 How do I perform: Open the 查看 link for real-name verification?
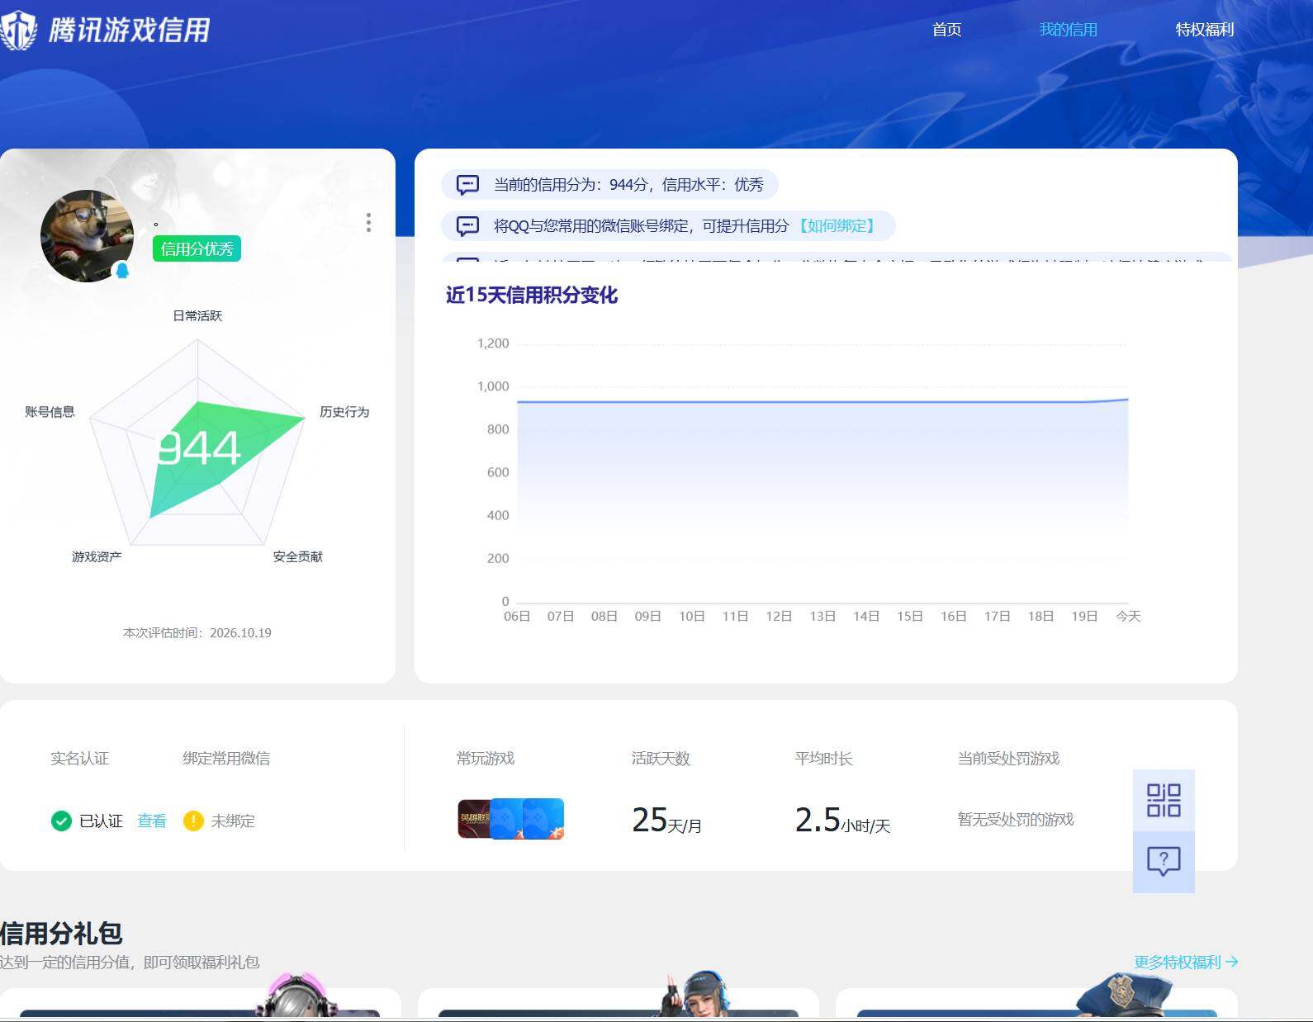152,821
